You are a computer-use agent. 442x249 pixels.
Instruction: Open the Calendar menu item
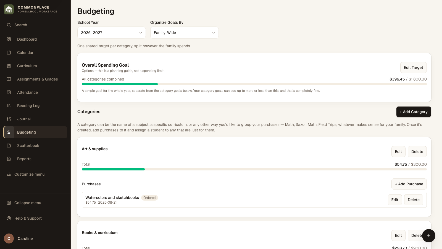tap(35, 53)
